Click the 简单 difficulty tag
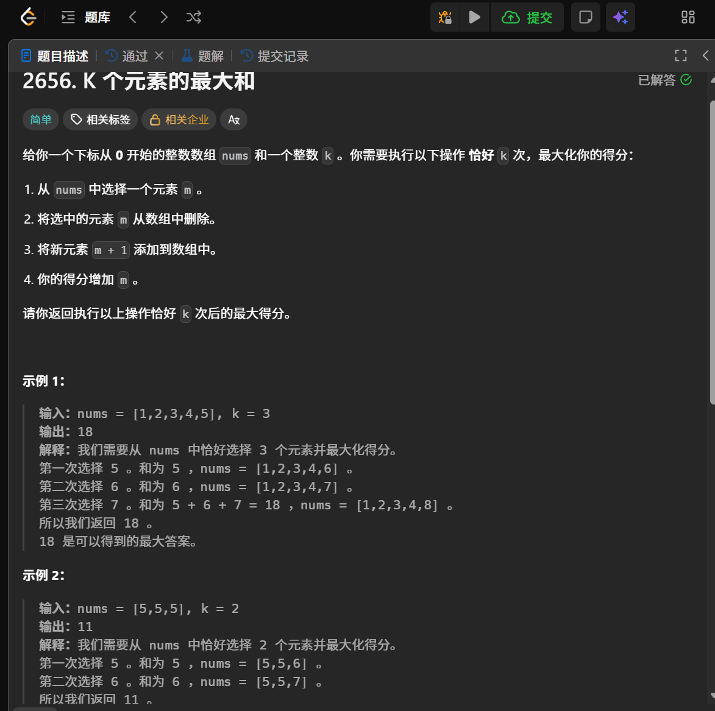715x711 pixels. coord(41,119)
